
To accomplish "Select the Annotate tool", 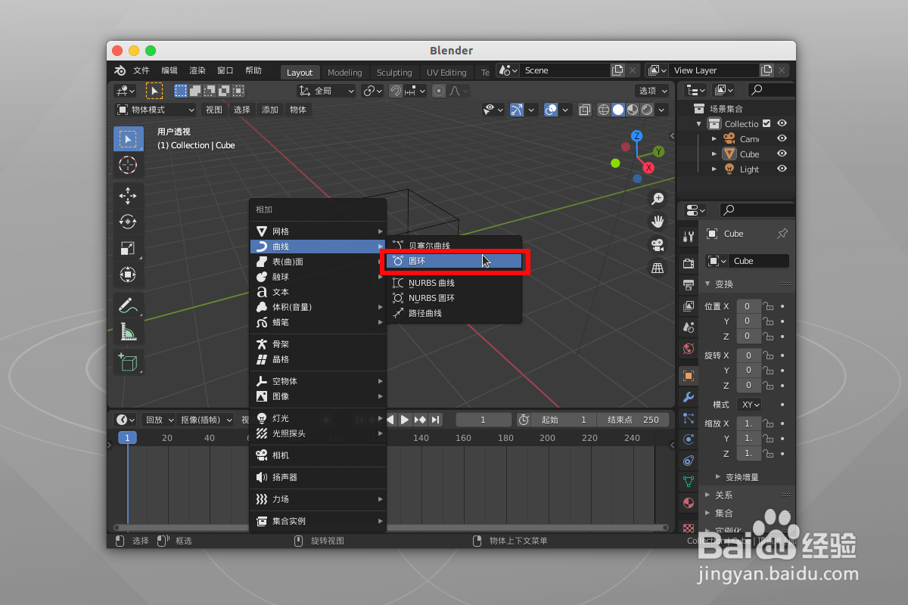I will tap(128, 306).
